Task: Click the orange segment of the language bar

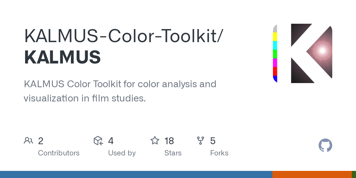Action: [312, 174]
